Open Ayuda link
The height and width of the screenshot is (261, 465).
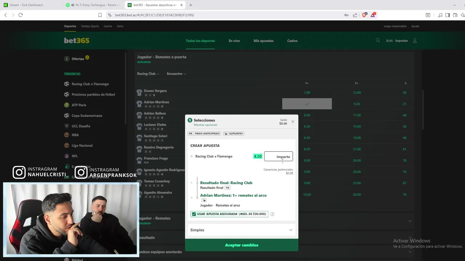tap(415, 26)
